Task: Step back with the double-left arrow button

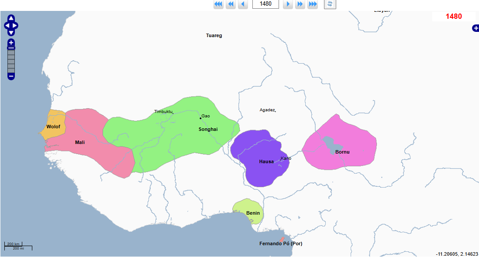Action: 231,4
